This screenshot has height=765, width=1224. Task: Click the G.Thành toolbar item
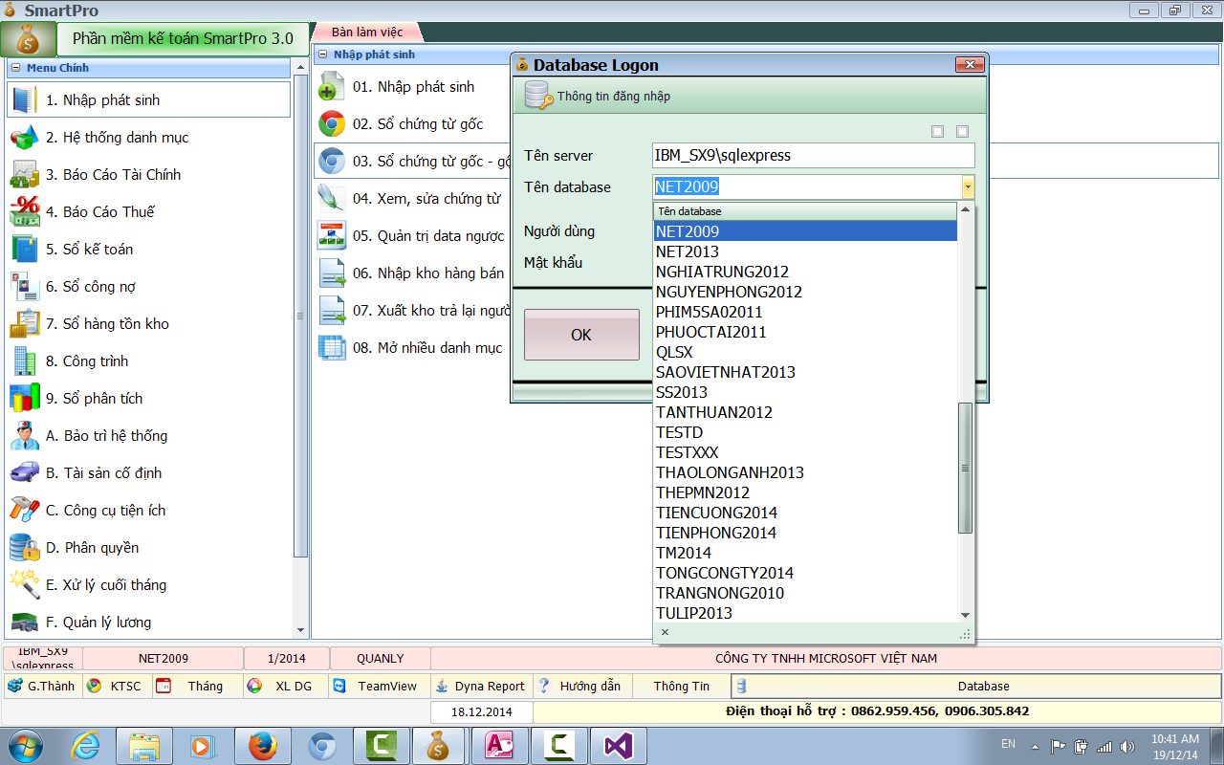tap(44, 686)
